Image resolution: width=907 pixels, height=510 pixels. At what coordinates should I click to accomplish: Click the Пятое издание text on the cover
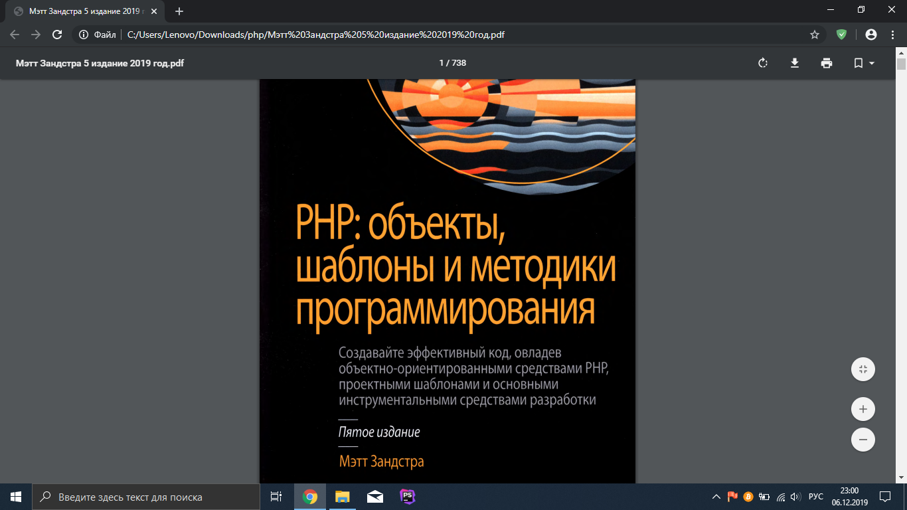tap(379, 432)
